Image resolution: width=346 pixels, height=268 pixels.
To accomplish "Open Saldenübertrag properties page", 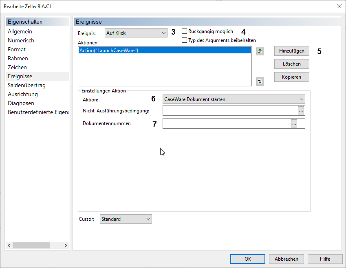I will tap(37, 86).
